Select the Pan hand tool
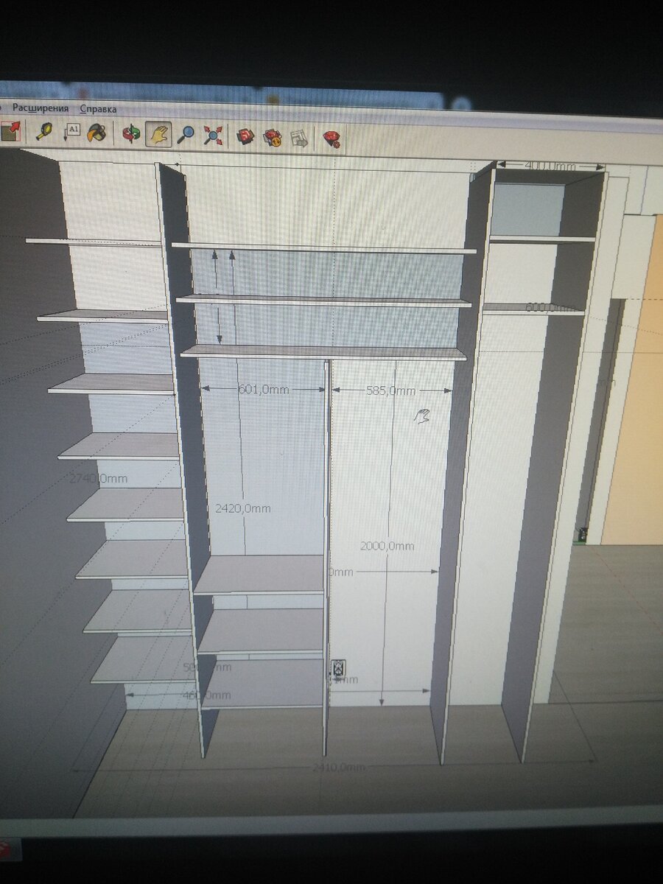The width and height of the screenshot is (663, 884). click(158, 134)
